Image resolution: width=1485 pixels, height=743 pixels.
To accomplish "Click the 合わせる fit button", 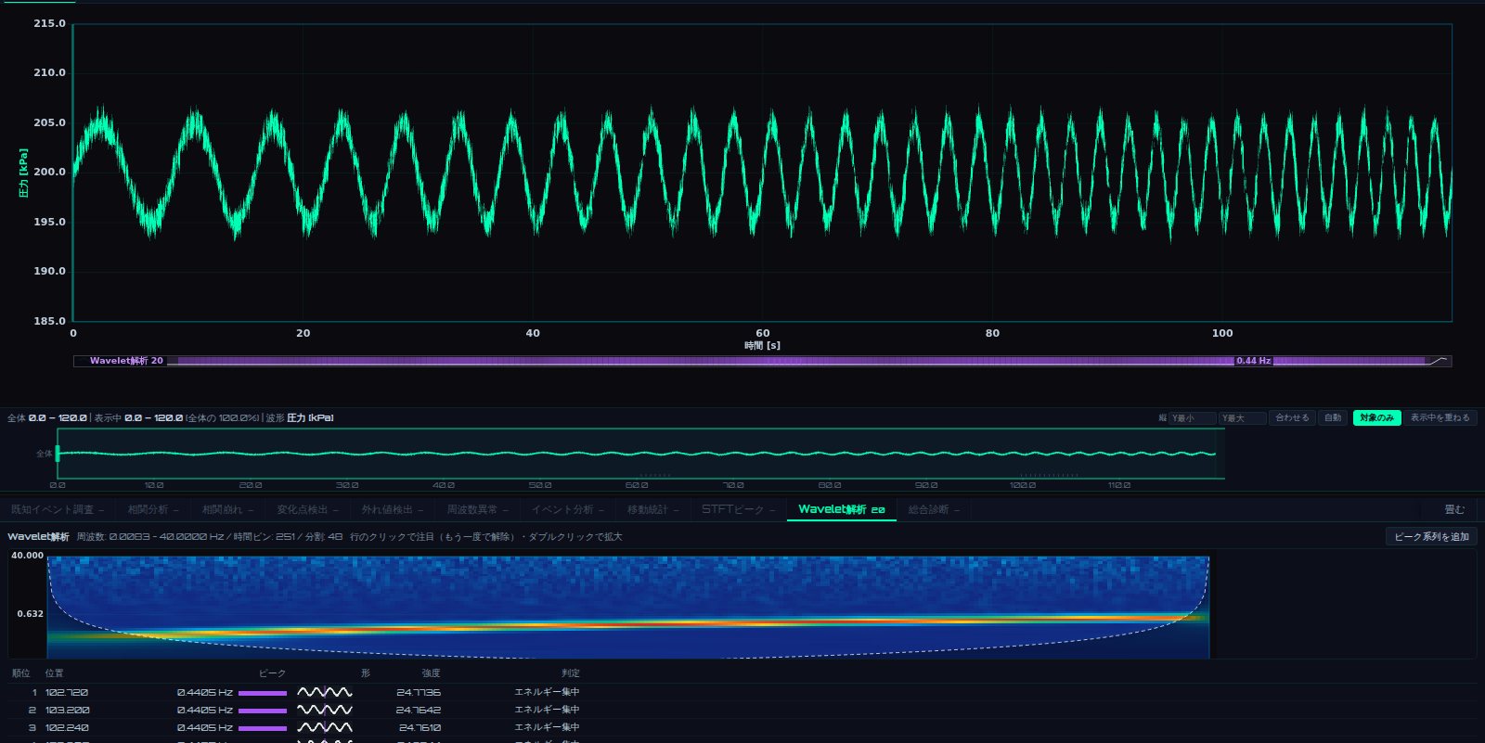I will pyautogui.click(x=1292, y=418).
